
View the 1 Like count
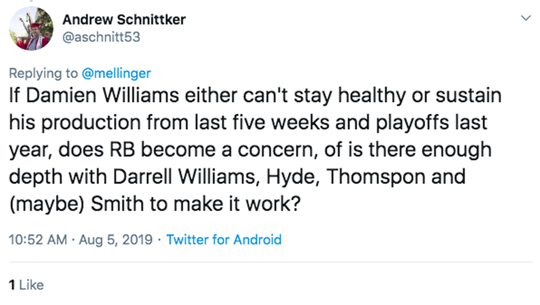(x=26, y=285)
